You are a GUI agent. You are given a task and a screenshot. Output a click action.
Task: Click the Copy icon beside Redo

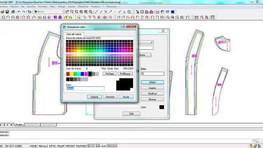click(30, 12)
